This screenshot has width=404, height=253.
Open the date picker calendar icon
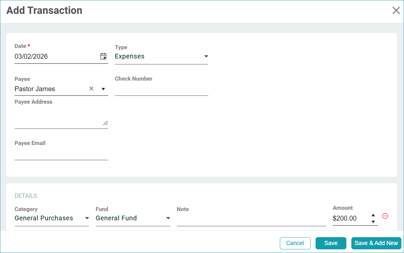pos(103,56)
